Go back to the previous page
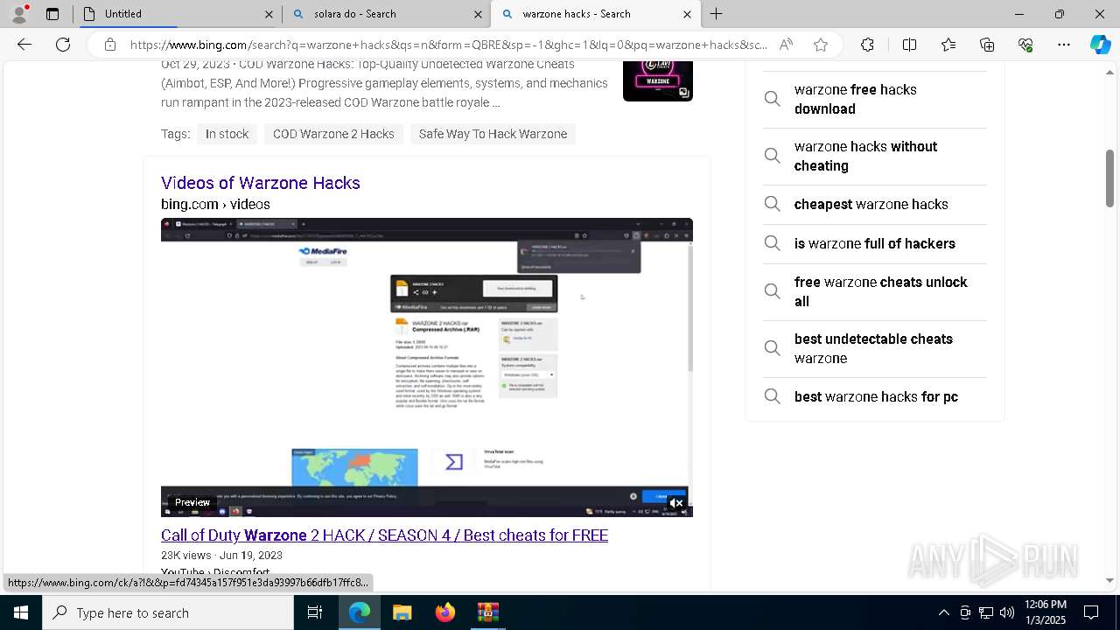This screenshot has height=630, width=1120. pyautogui.click(x=24, y=45)
